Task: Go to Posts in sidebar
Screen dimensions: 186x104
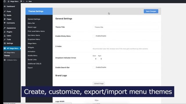Action: coord(9,12)
